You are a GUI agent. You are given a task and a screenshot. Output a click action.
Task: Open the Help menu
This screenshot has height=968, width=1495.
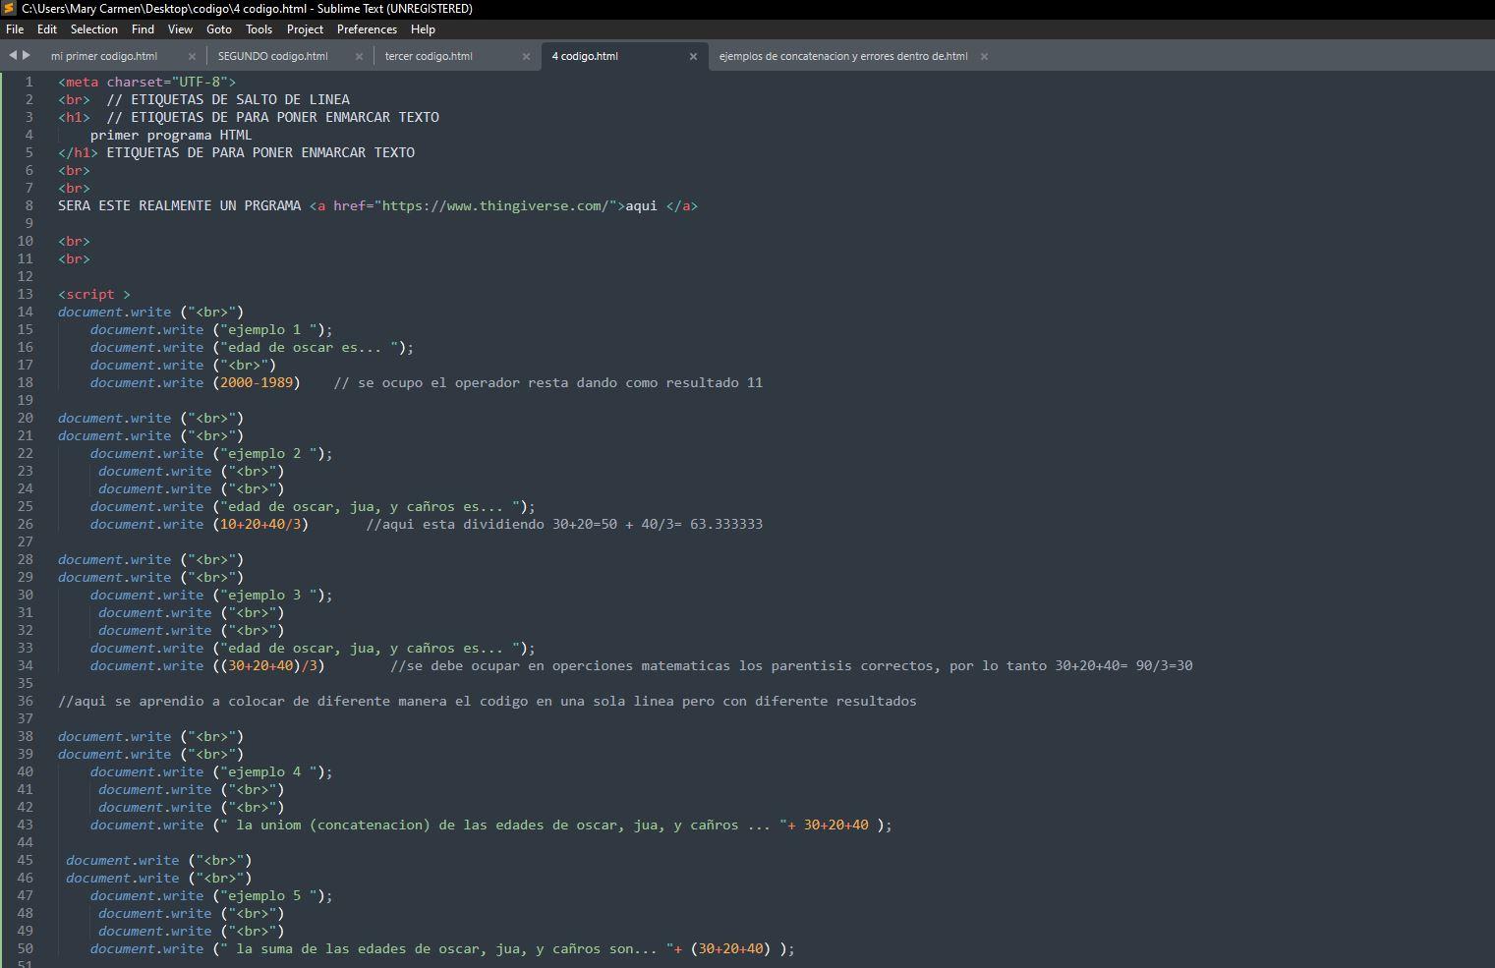pyautogui.click(x=423, y=29)
